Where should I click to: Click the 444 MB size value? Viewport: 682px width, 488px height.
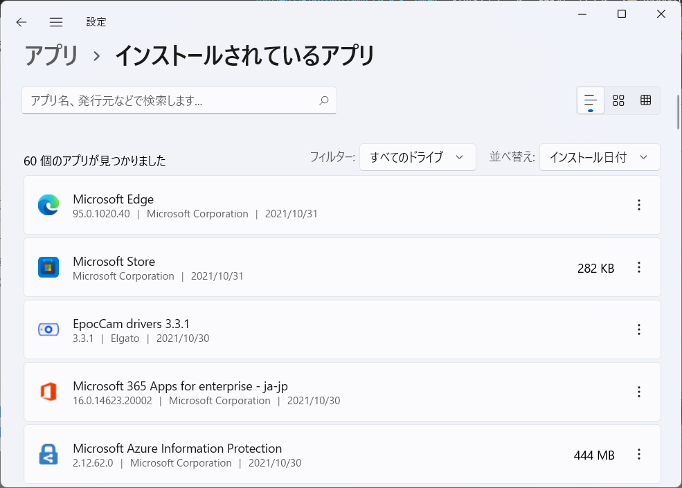593,455
